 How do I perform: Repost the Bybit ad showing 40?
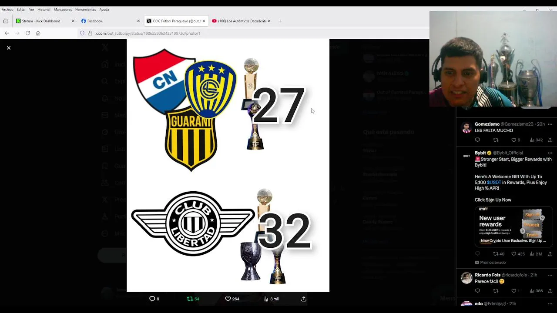click(x=499, y=254)
